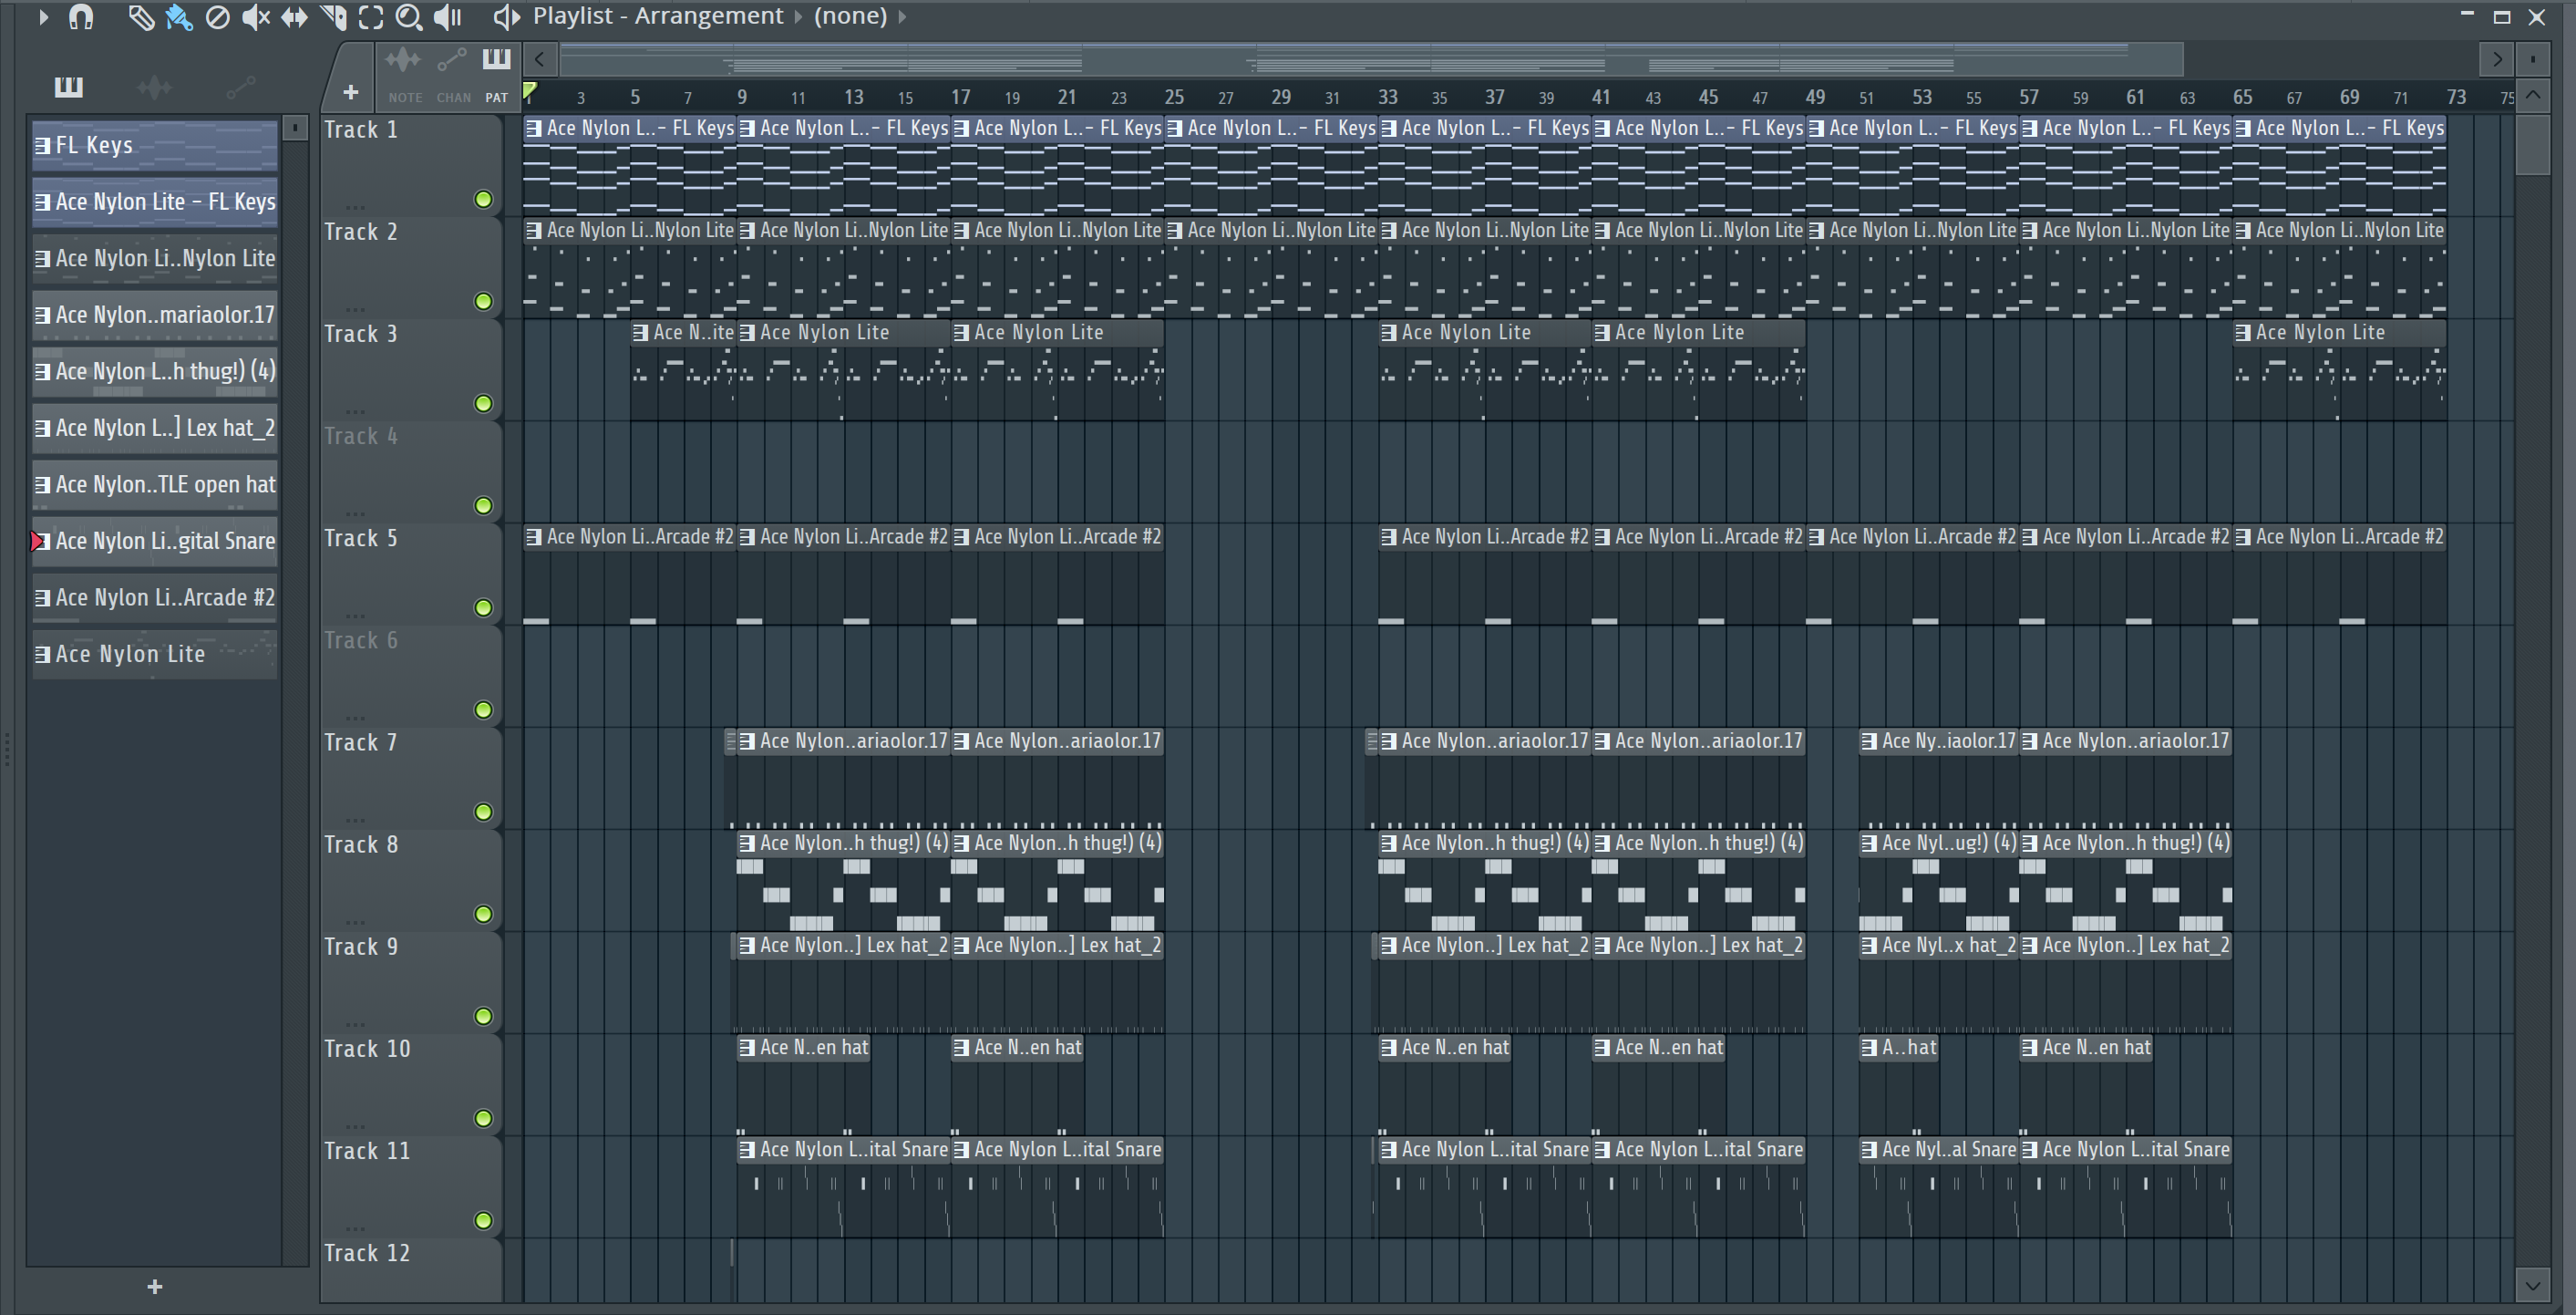Show patterns in picker via piano icon

[68, 87]
